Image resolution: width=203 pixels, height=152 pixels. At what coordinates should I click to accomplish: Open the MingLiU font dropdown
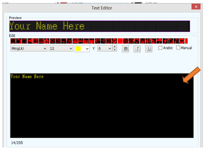pyautogui.click(x=29, y=48)
